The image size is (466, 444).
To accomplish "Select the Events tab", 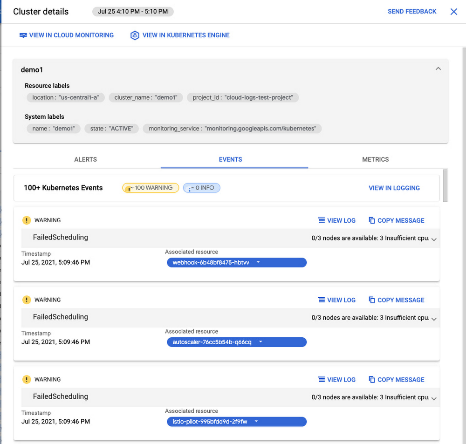I will tap(230, 159).
